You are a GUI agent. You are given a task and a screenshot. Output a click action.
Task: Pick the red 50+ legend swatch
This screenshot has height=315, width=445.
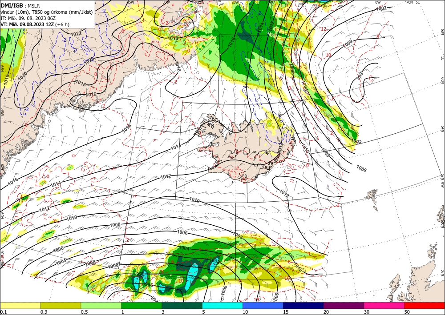pyautogui.click(x=425, y=305)
